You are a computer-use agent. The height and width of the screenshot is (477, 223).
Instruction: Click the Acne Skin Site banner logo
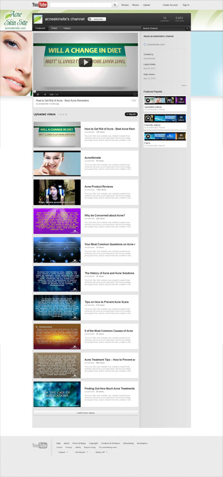tap(16, 20)
